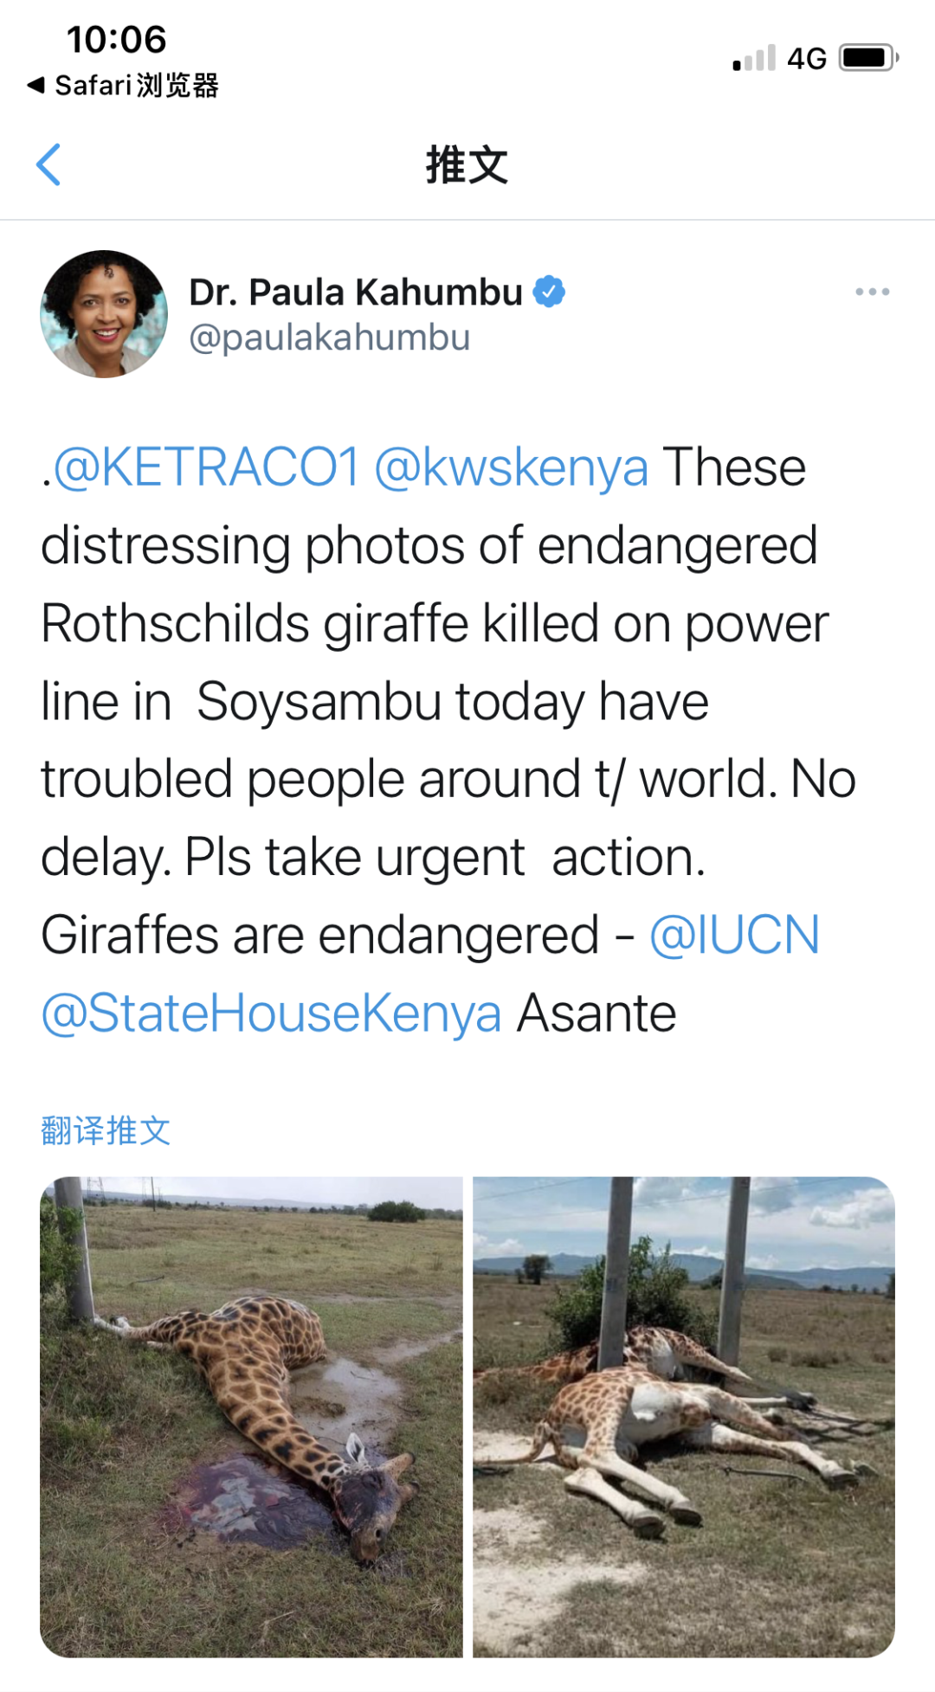
Task: Tap the @paulakahumbu handle
Action: click(329, 338)
